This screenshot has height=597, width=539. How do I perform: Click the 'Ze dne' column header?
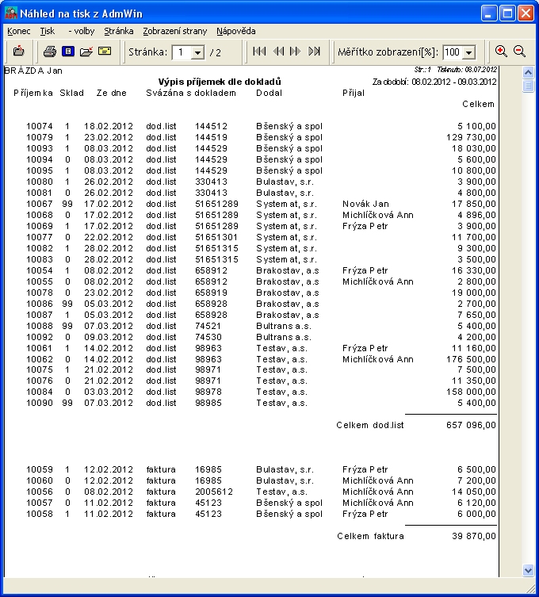click(x=111, y=93)
